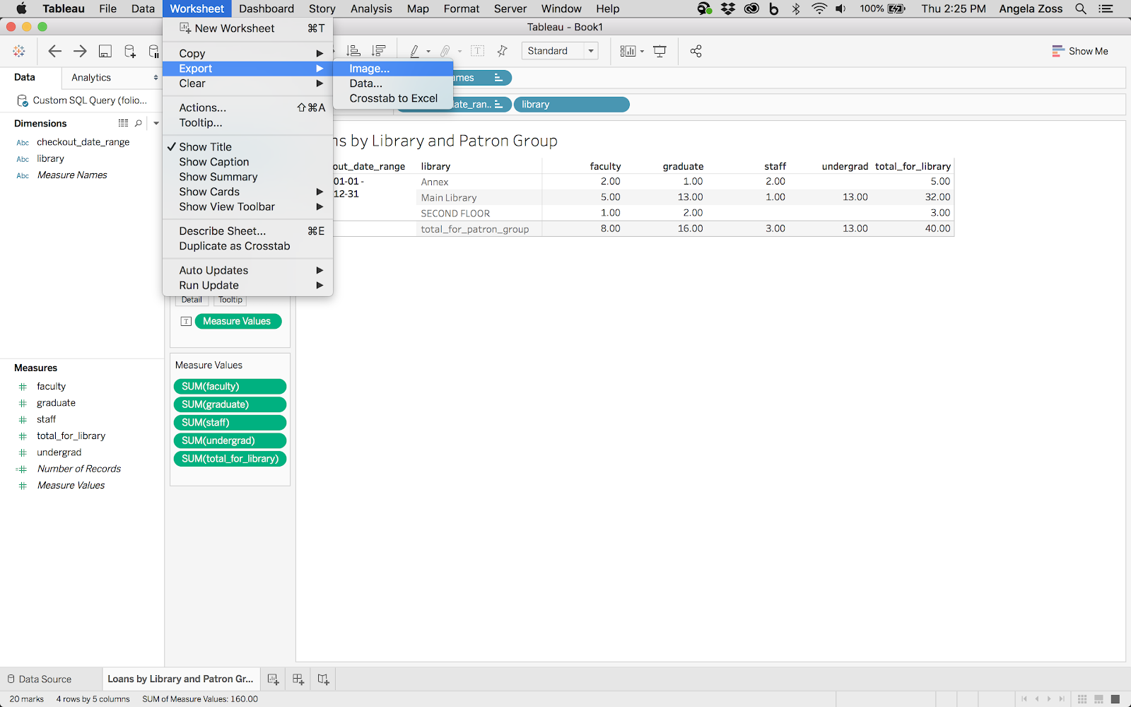
Task: Toggle Show Summary in Worksheet menu
Action: [x=247, y=177]
